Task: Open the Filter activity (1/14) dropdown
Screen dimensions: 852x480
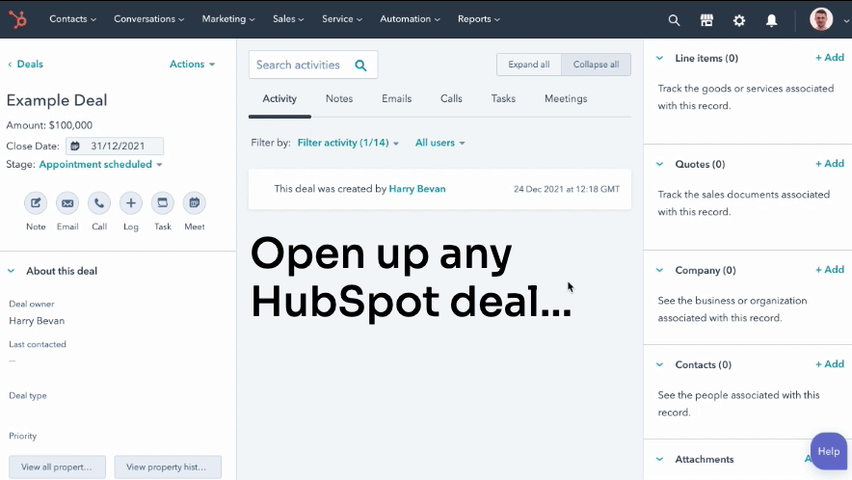Action: pyautogui.click(x=348, y=143)
